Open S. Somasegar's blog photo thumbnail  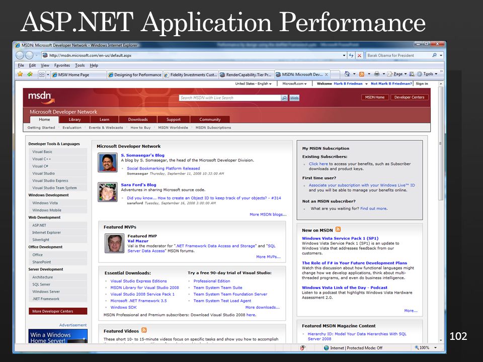108,162
